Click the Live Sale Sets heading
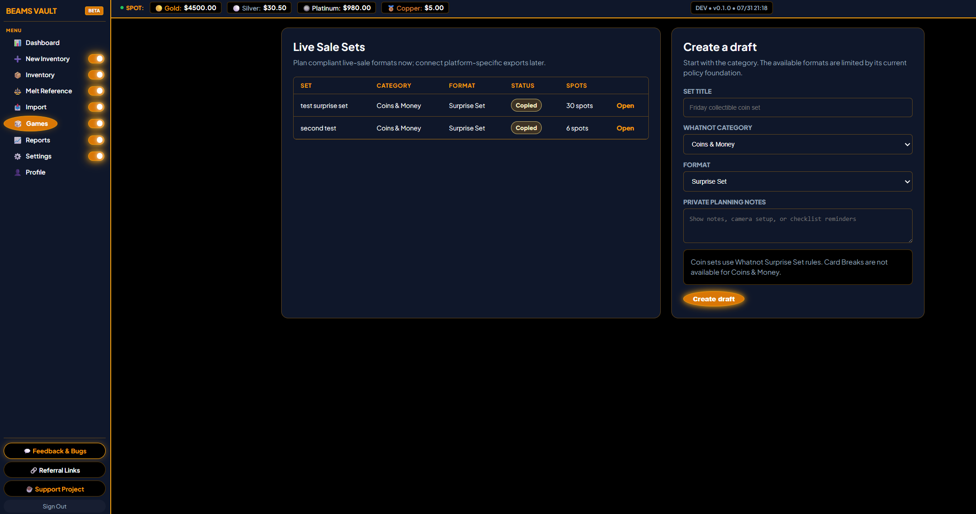This screenshot has width=976, height=514. point(329,47)
